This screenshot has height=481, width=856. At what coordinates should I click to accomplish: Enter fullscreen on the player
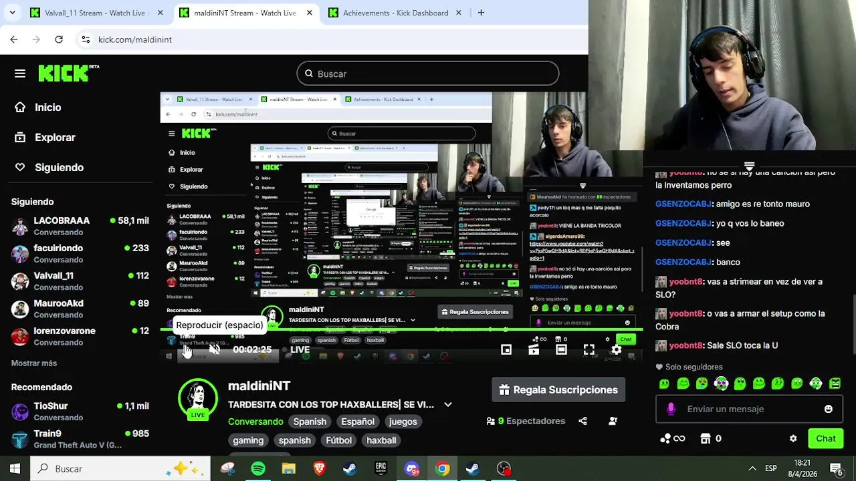pyautogui.click(x=588, y=349)
